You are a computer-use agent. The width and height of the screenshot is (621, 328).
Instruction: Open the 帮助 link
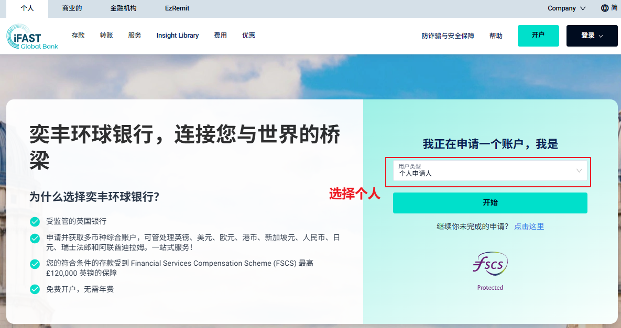(496, 36)
